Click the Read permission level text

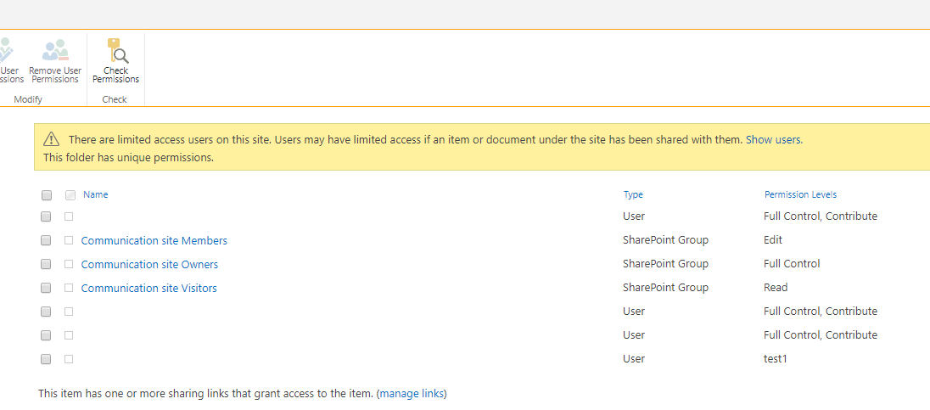tap(776, 287)
